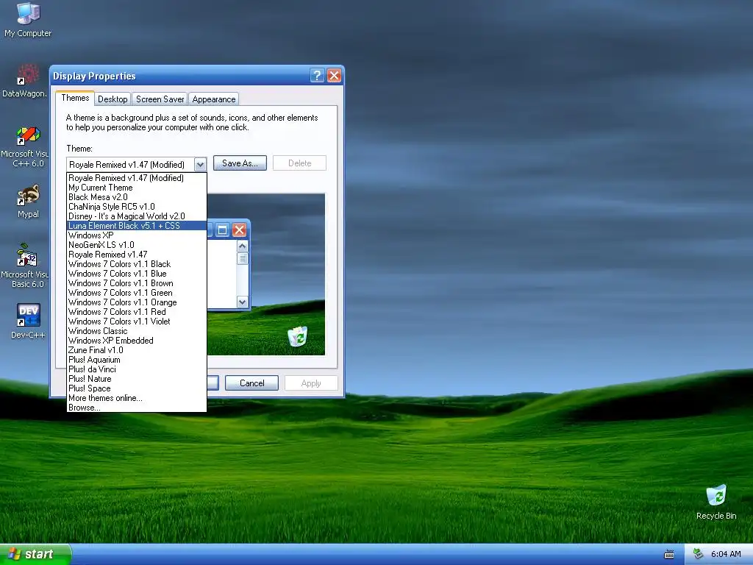Switch to the Screen Saver tab
753x565 pixels.
(x=160, y=99)
